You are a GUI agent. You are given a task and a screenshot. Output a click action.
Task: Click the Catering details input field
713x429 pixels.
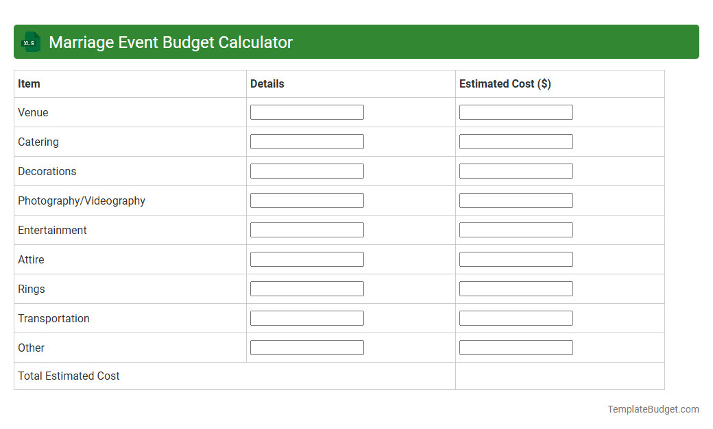click(306, 141)
